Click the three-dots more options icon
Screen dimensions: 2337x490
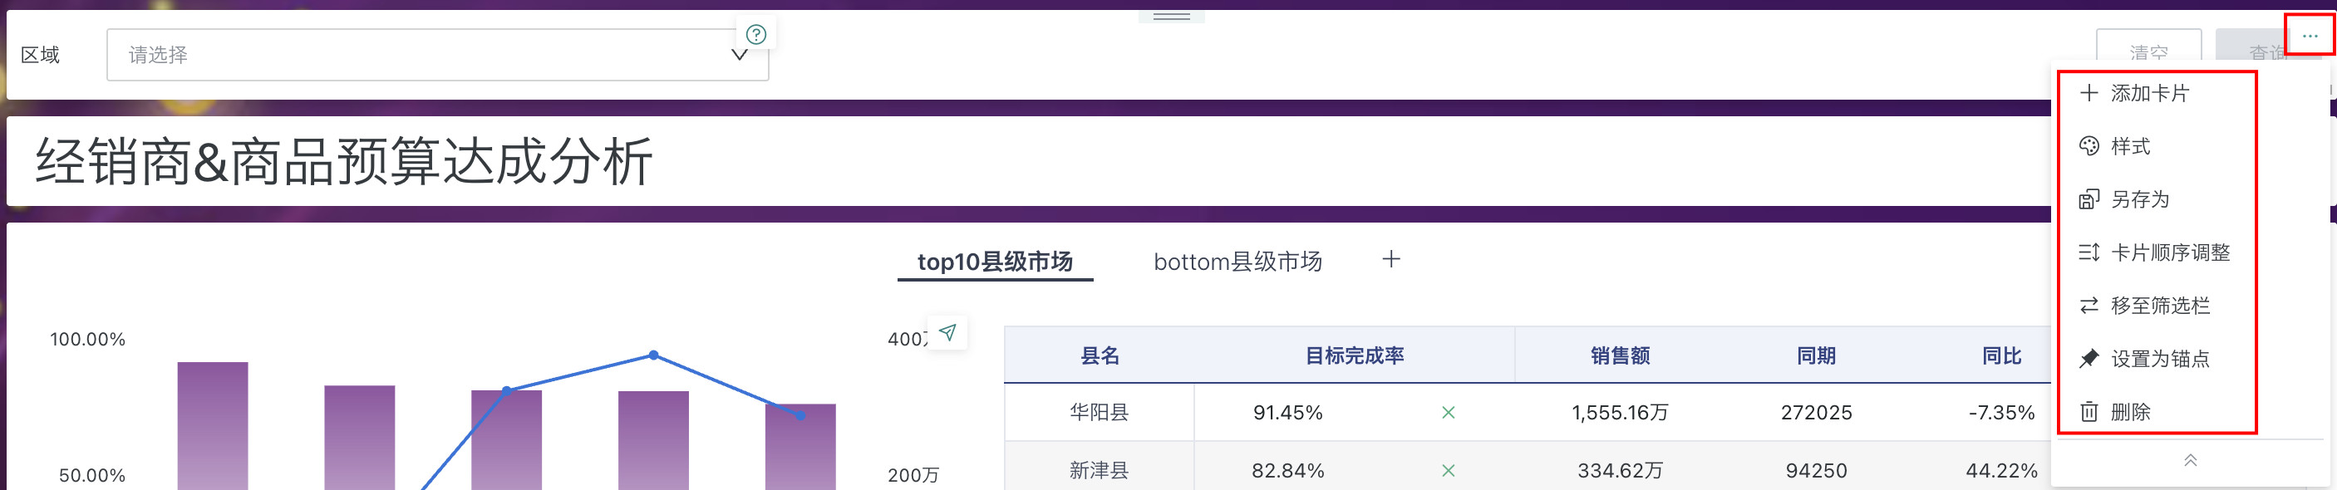click(x=2309, y=37)
